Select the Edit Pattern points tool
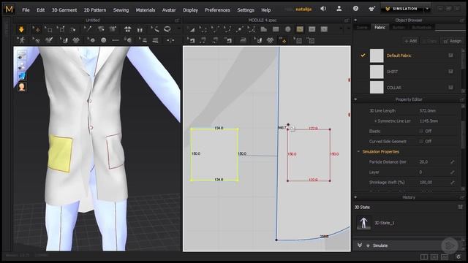Screen dimensions: 468x263 tap(203, 29)
